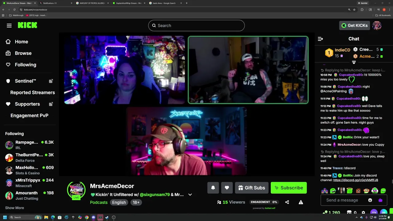
Task: Click Traxxz username in chat
Action: click(x=337, y=168)
